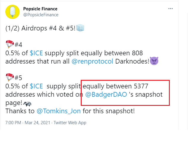190x144 pixels.
Task: Click the purple angry devil emoji
Action: [x=154, y=62]
